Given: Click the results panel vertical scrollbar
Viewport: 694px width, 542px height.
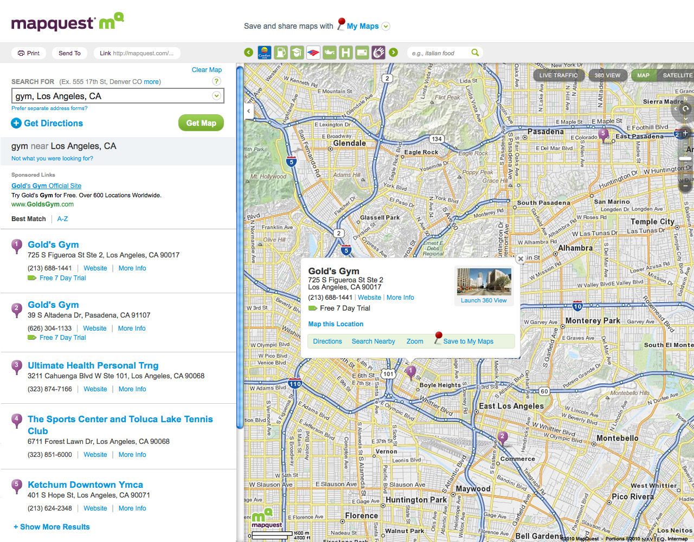Looking at the screenshot, I should (x=240, y=247).
